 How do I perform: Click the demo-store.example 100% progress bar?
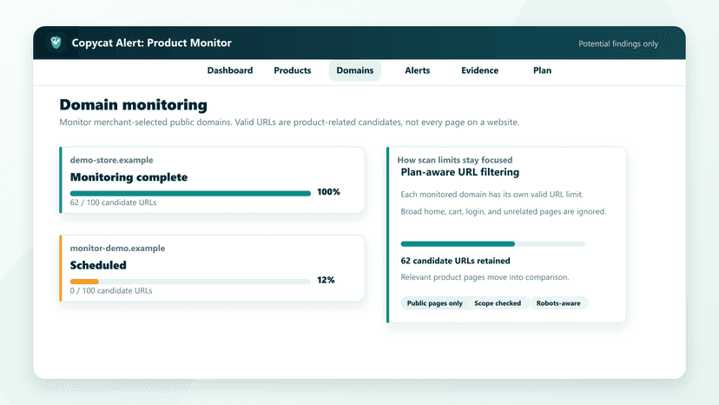190,193
